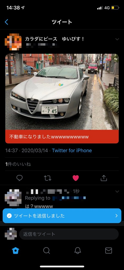
Task: Retweet this tweet
Action: pyautogui.click(x=47, y=178)
